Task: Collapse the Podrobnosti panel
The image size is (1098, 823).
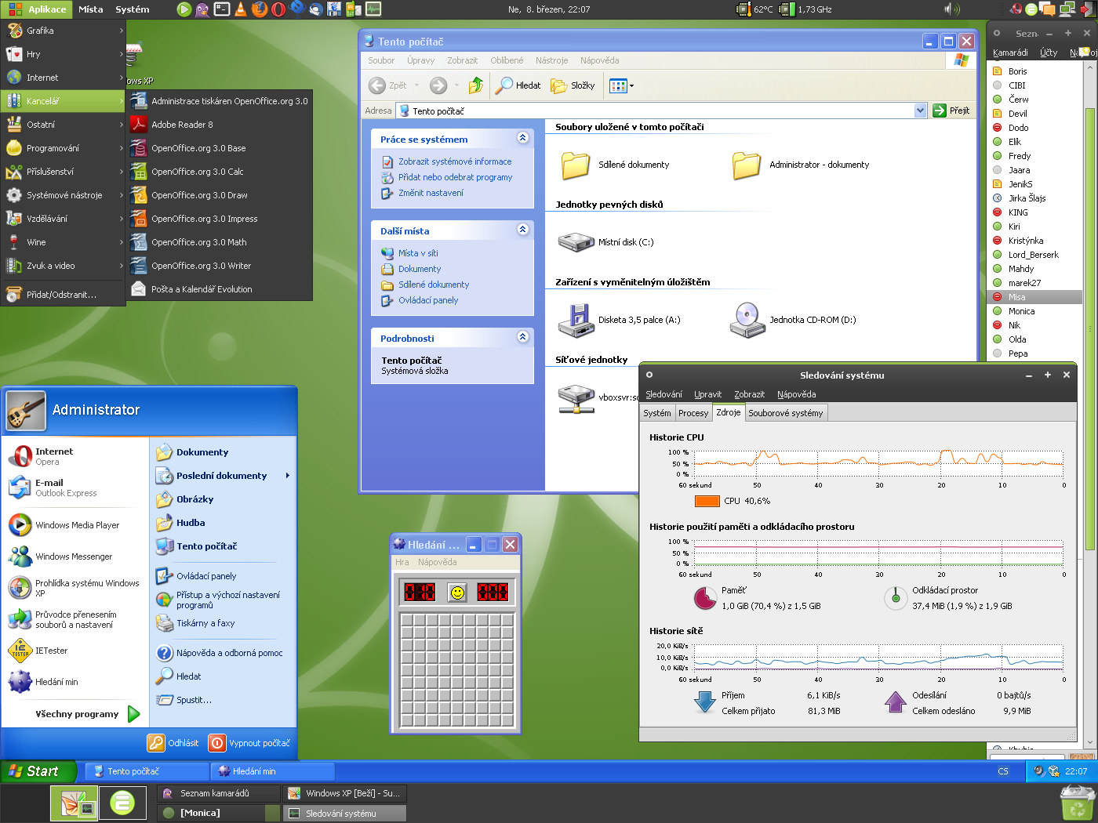Action: 523,337
